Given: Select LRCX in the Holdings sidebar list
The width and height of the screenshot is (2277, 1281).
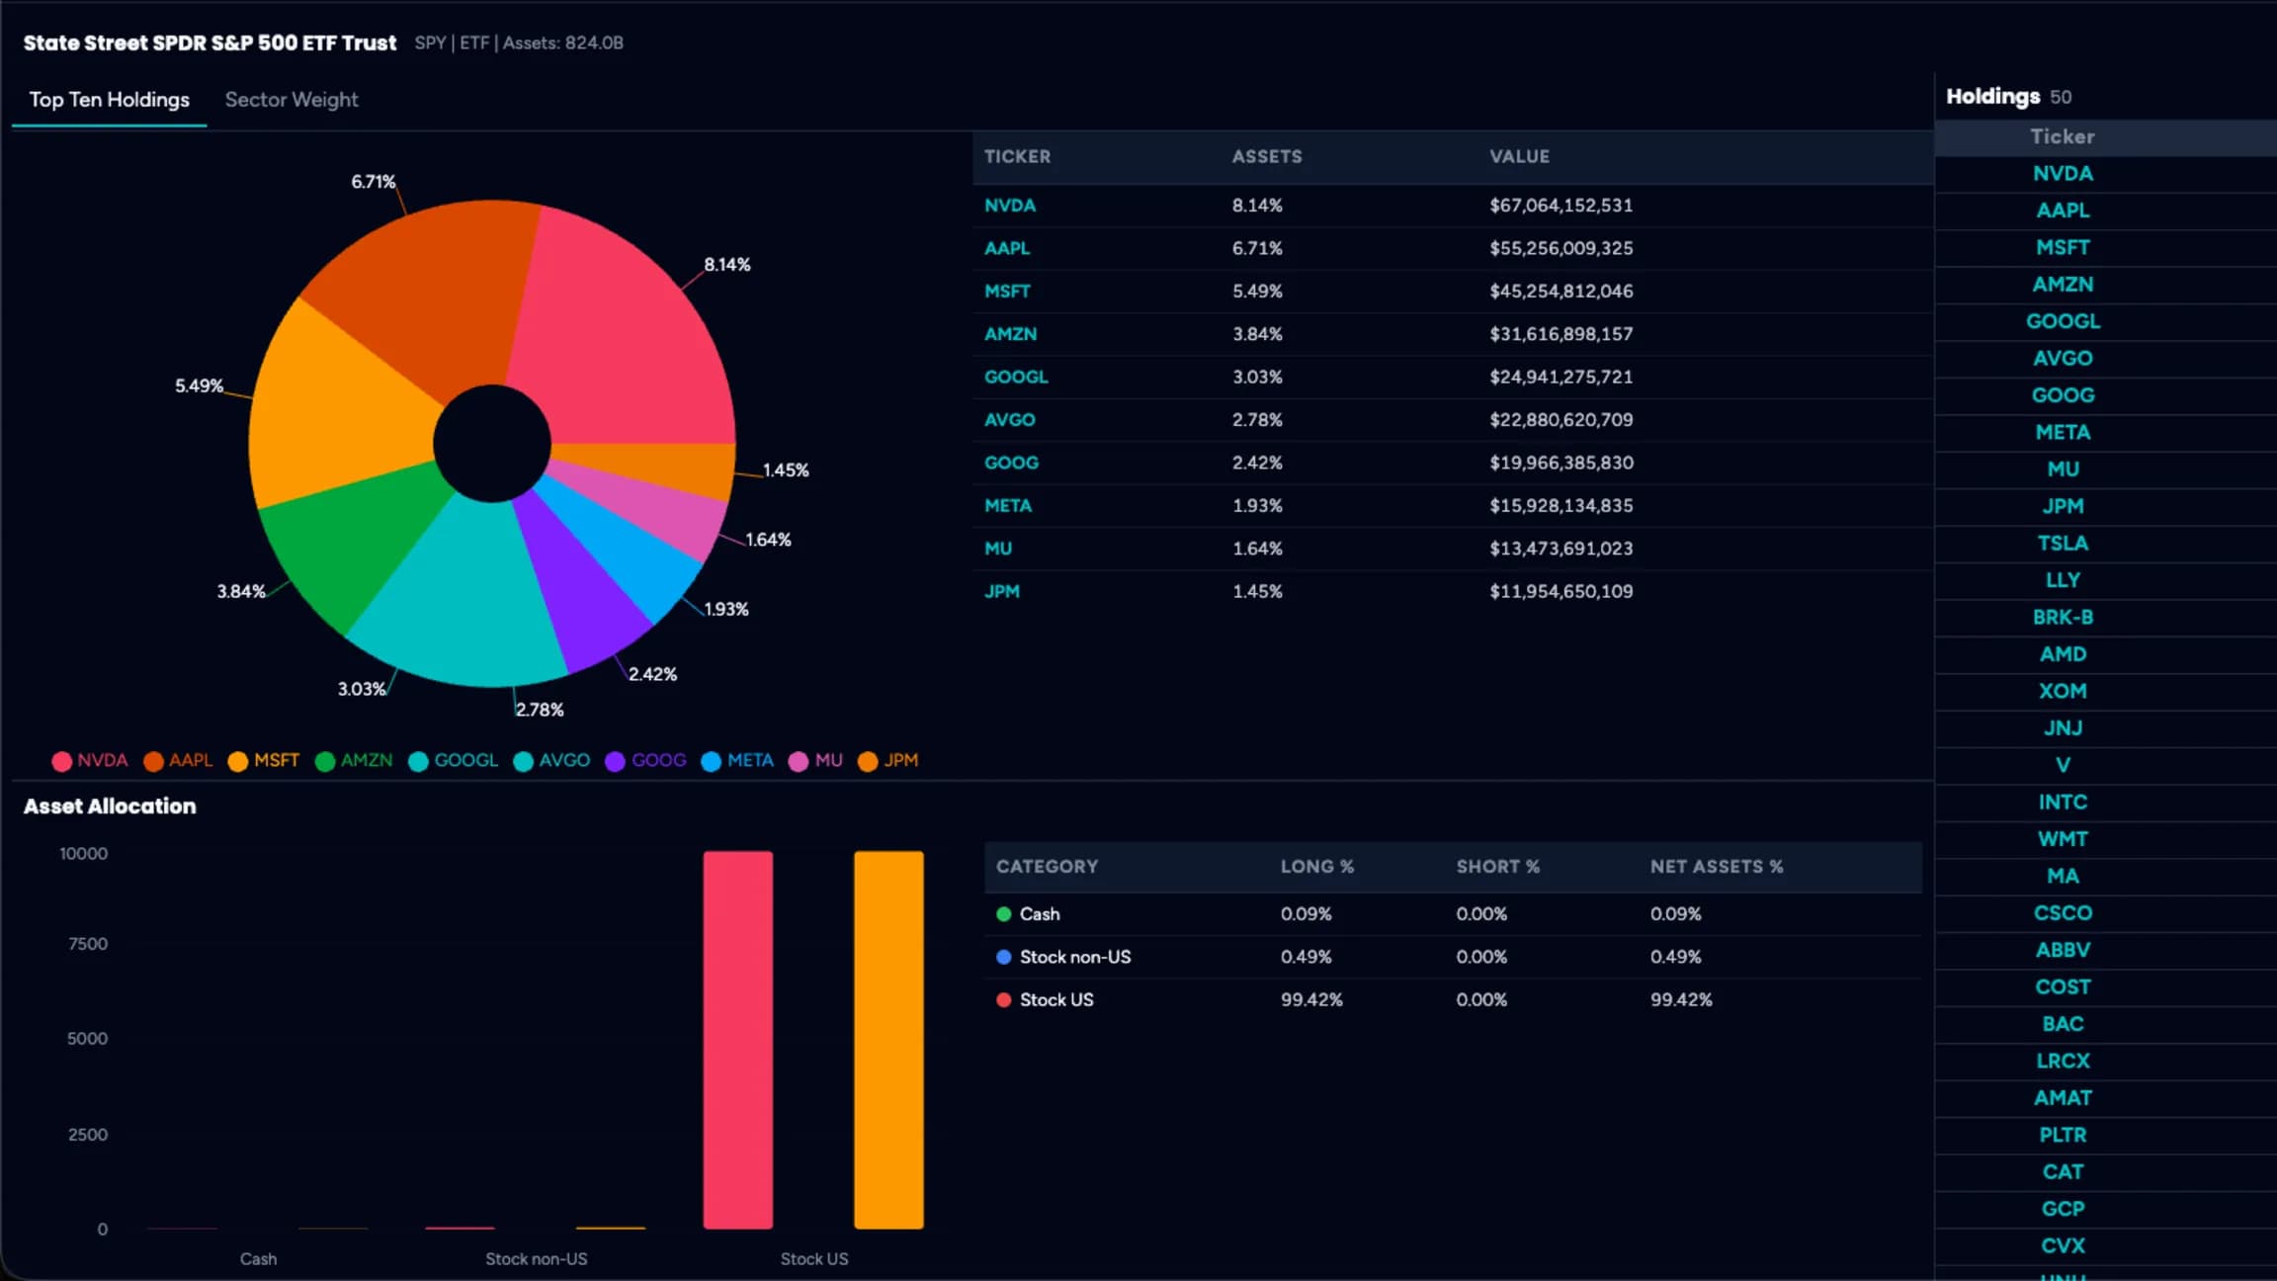Looking at the screenshot, I should pyautogui.click(x=2063, y=1061).
